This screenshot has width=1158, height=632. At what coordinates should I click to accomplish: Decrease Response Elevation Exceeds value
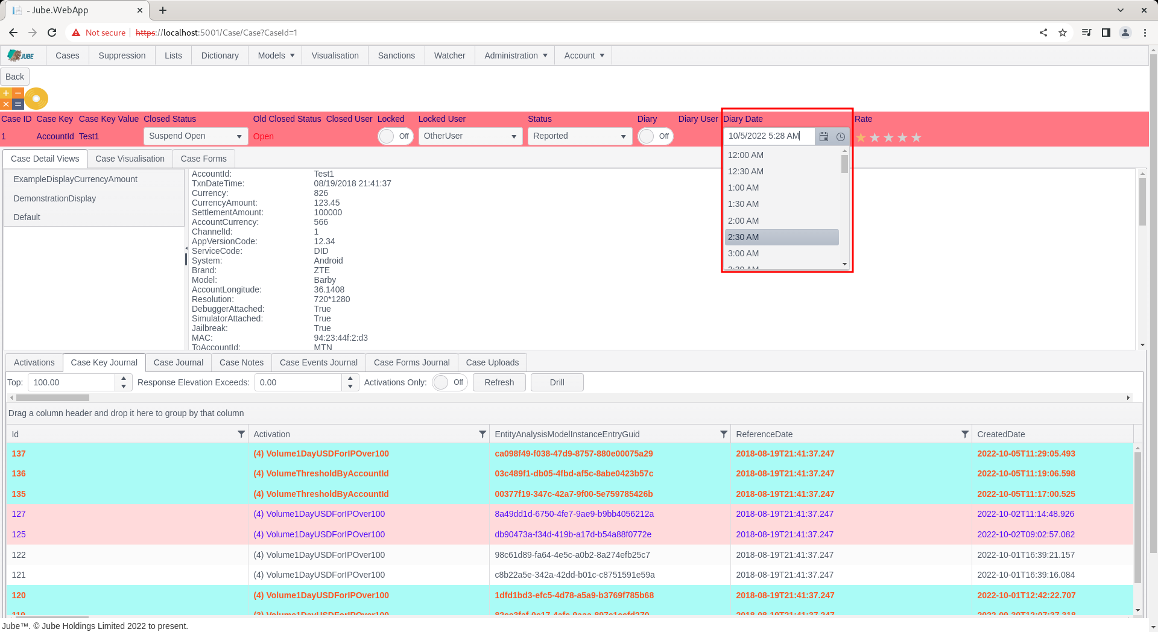(x=350, y=387)
